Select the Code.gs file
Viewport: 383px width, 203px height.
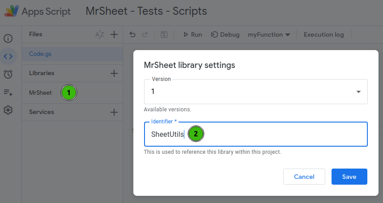72,54
